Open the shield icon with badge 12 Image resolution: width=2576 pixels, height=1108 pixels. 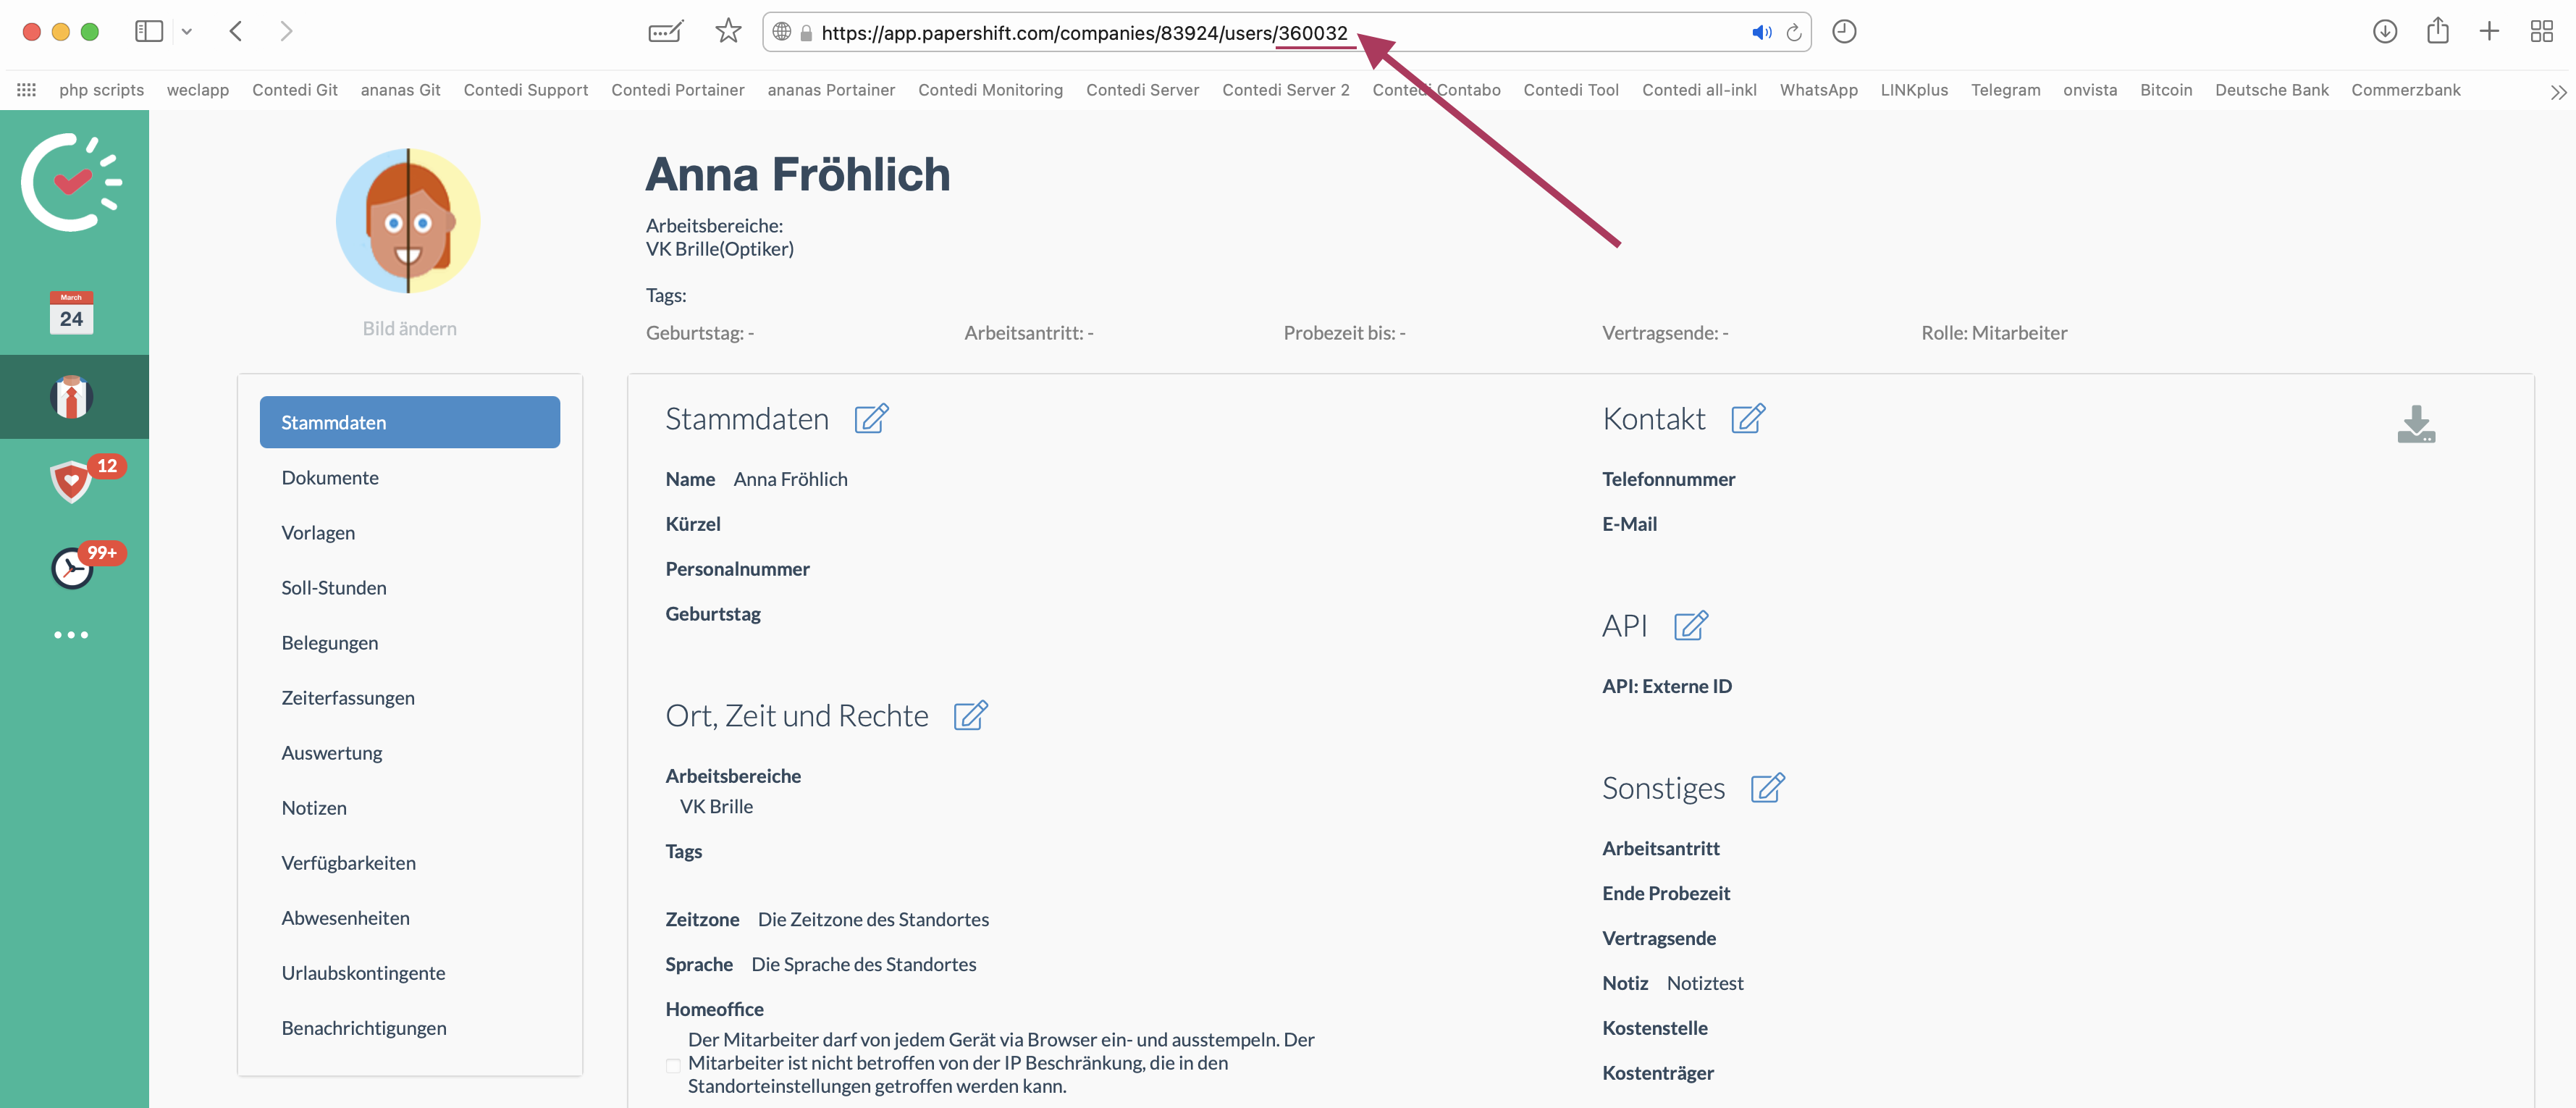(71, 481)
